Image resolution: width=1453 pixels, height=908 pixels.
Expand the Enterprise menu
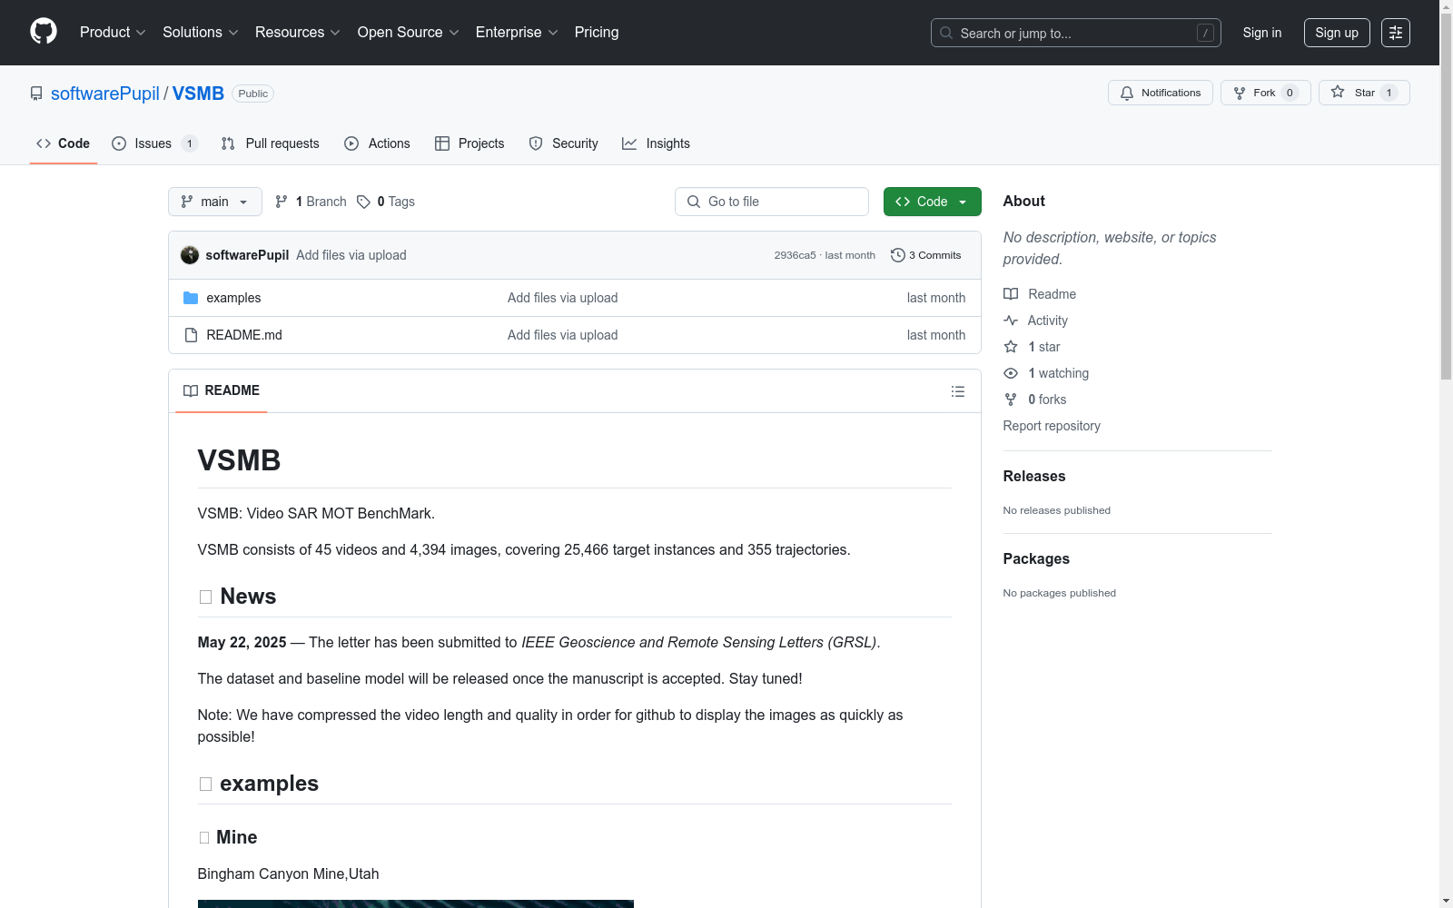coord(517,32)
